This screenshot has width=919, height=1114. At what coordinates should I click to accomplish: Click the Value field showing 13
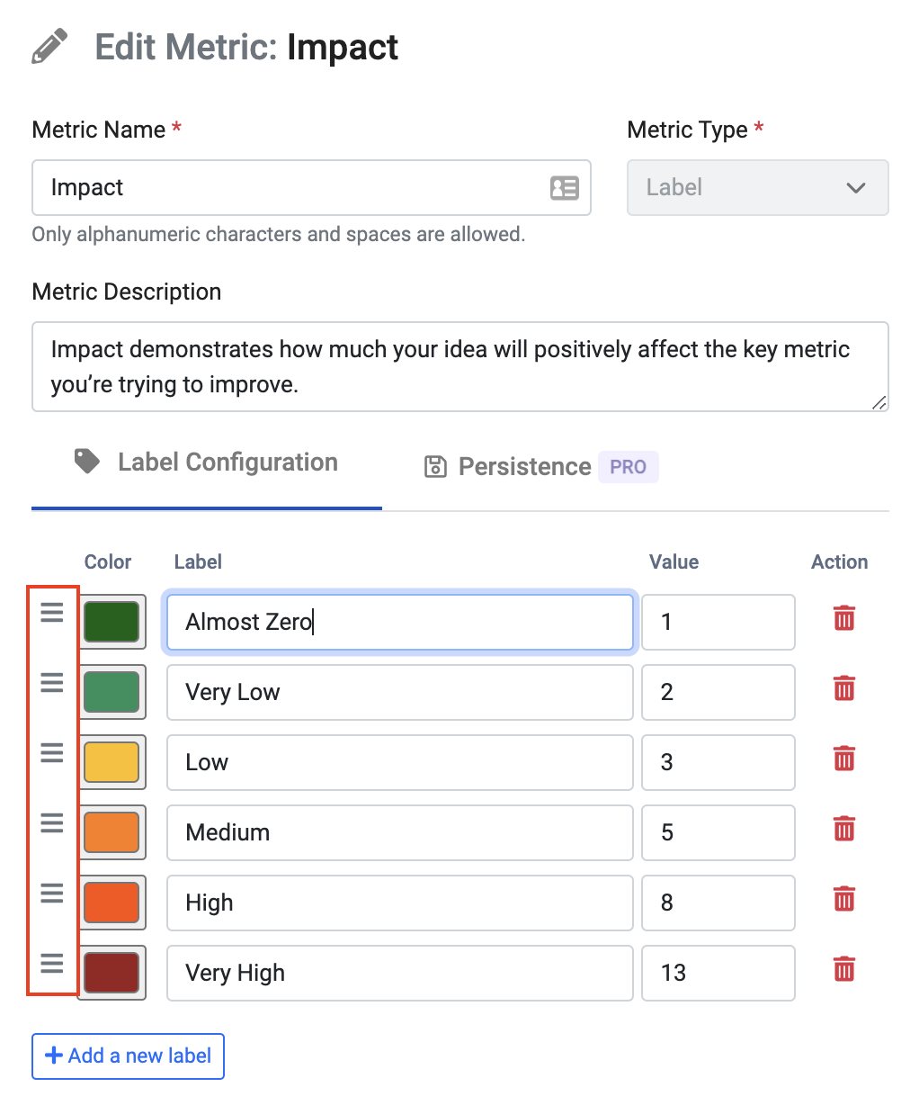click(x=718, y=973)
